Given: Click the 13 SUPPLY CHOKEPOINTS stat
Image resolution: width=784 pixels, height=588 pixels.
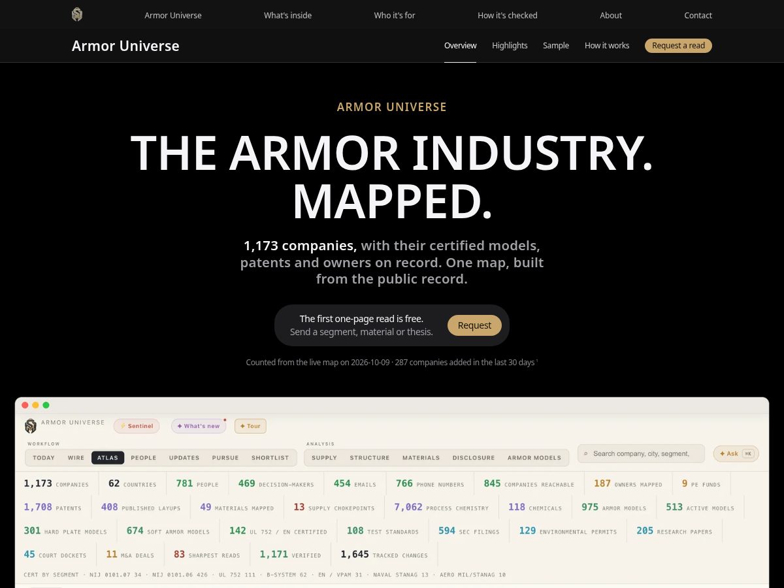Looking at the screenshot, I should [334, 508].
